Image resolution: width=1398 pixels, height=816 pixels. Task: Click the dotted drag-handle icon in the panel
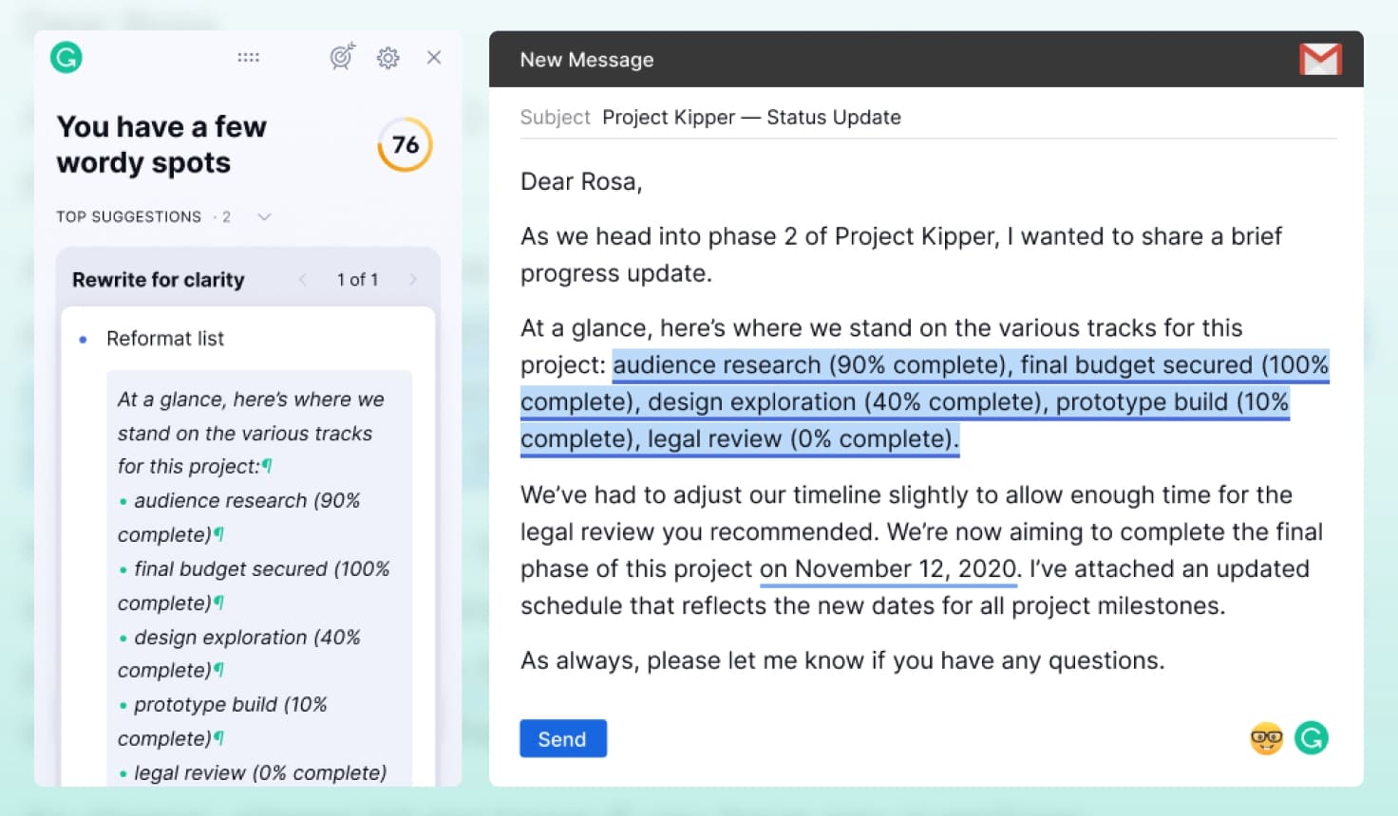(x=248, y=57)
